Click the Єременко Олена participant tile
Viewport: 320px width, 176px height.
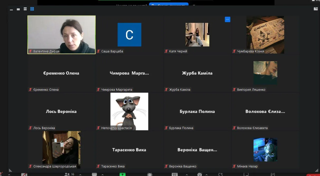click(61, 73)
